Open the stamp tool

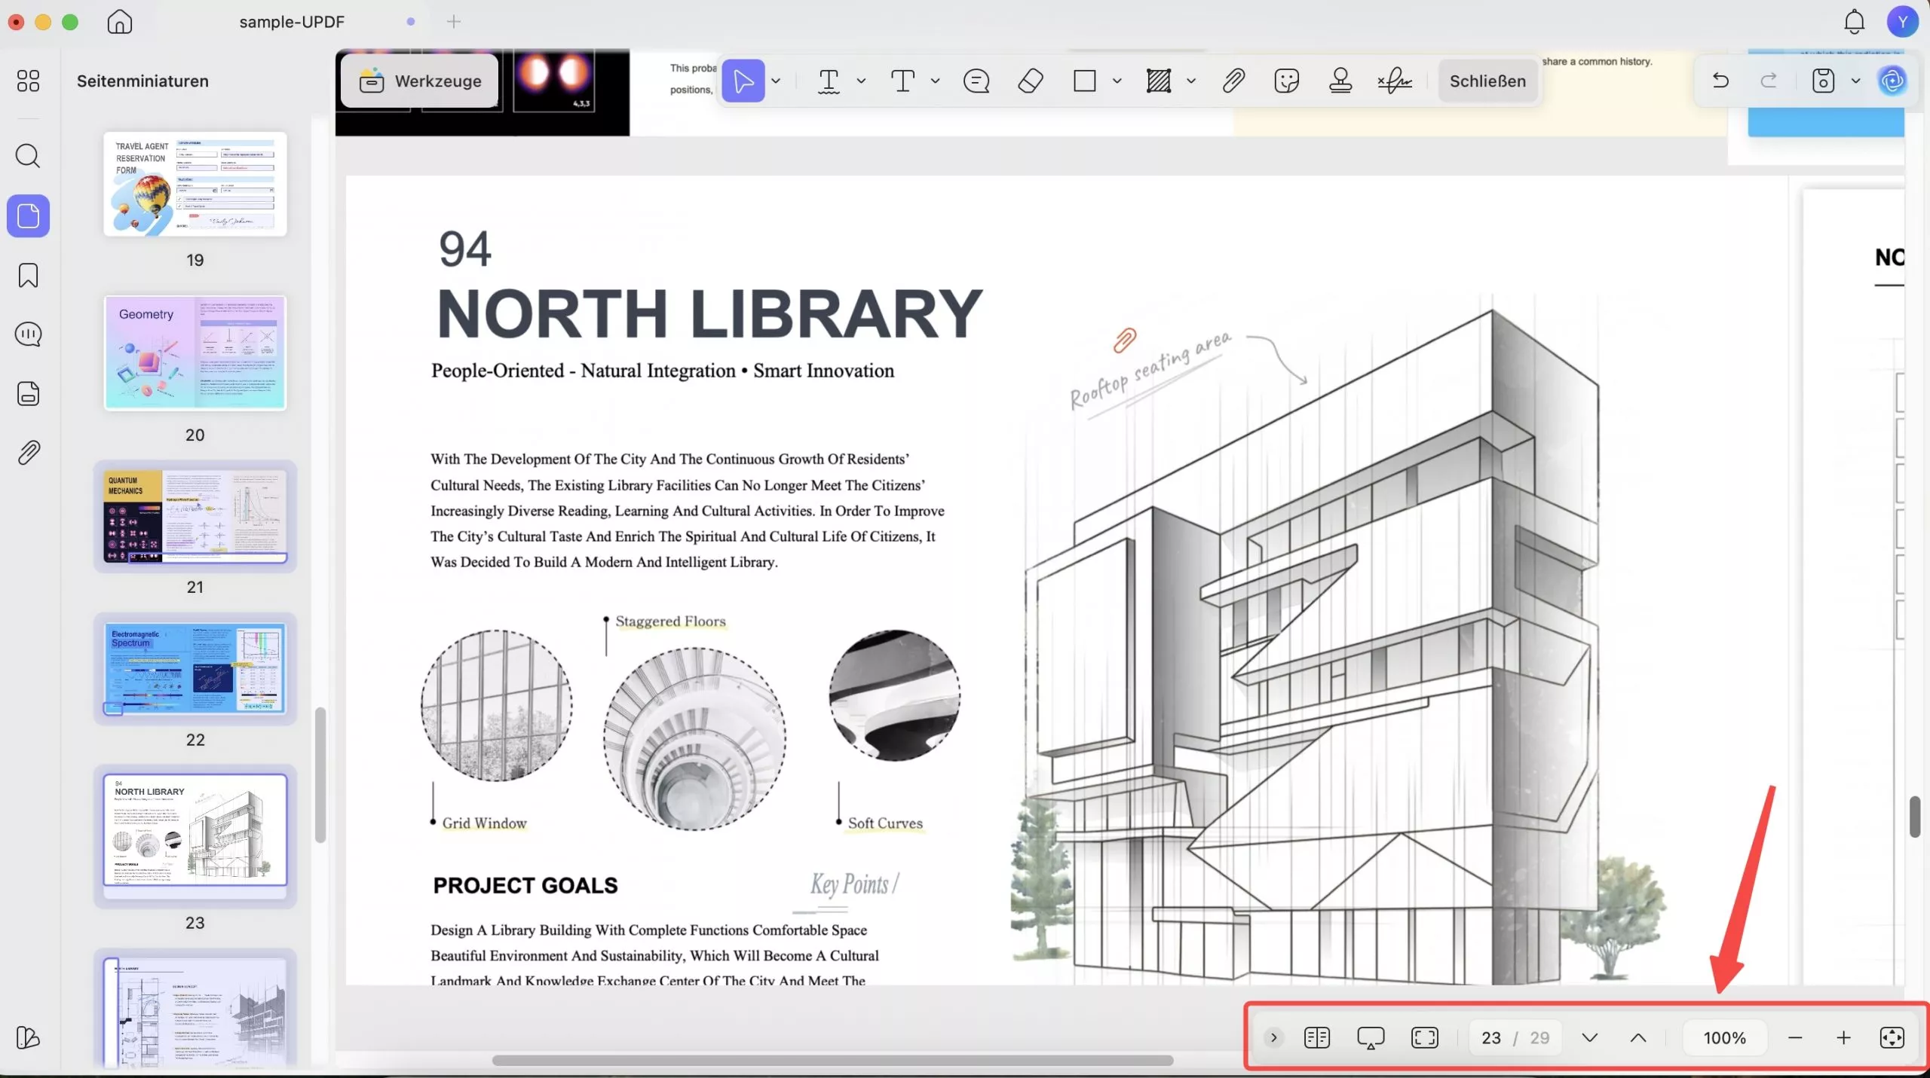(1340, 81)
